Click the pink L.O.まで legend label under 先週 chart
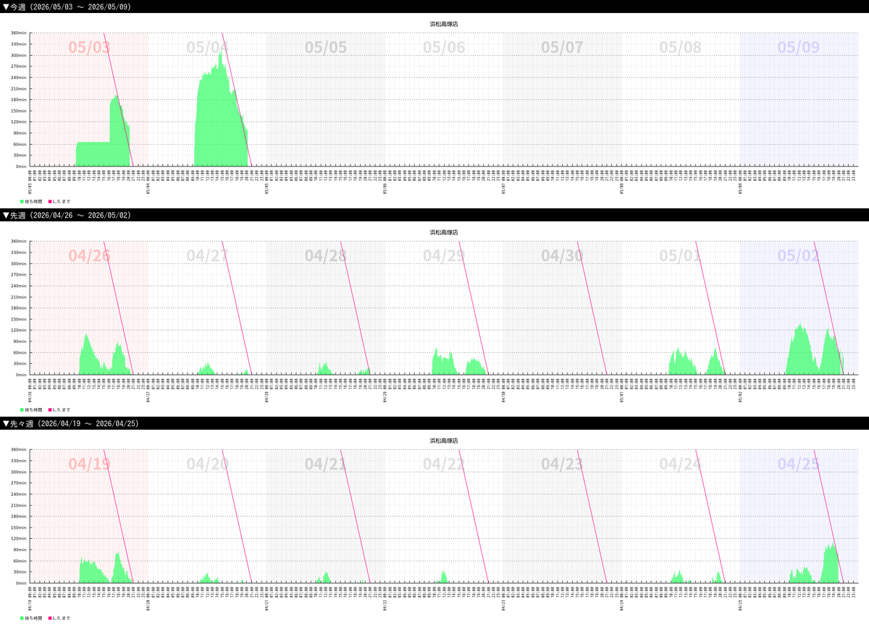Screen dimensions: 869x625 click(x=62, y=409)
